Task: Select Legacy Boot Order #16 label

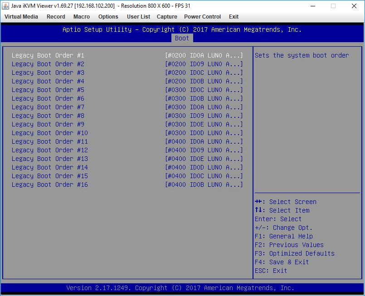Action: (50, 184)
